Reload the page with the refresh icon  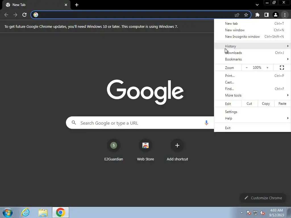[24, 15]
